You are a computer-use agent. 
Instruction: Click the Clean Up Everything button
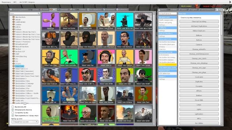[199, 22]
